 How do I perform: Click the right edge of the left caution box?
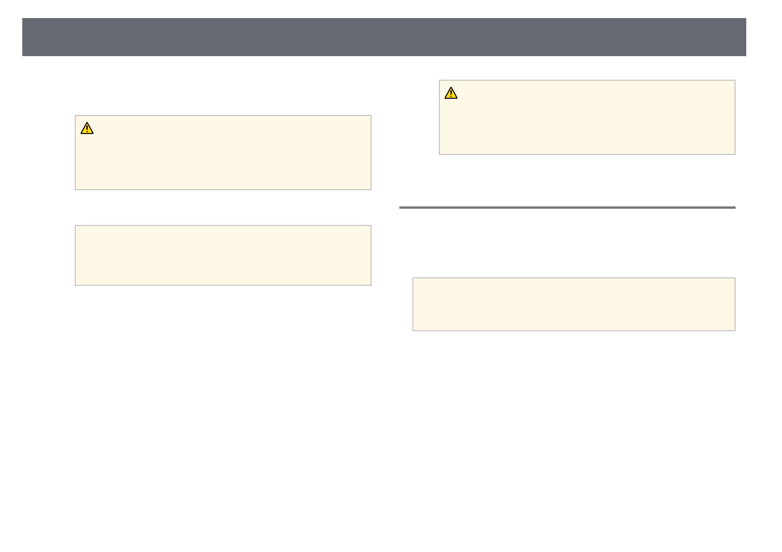(371, 152)
